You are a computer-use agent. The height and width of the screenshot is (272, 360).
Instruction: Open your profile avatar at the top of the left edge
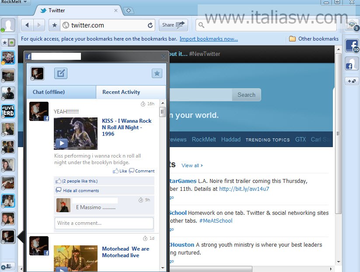coord(8,25)
